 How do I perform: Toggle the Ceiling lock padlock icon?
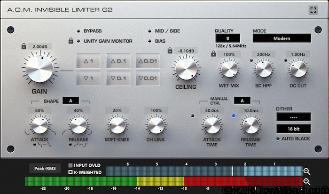tap(170, 51)
